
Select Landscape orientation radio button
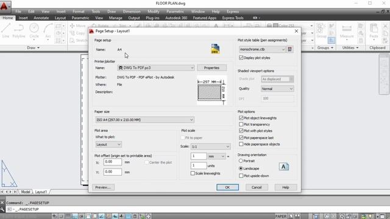point(241,169)
